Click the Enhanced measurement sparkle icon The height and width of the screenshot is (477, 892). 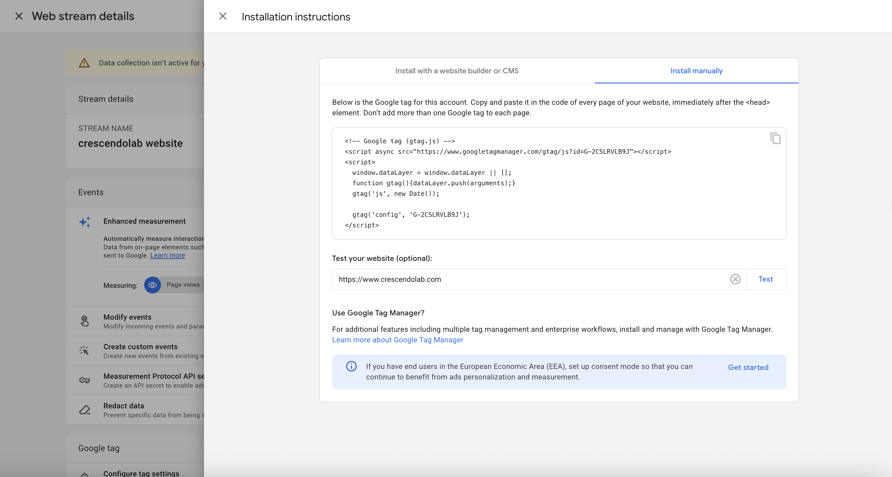(x=84, y=222)
